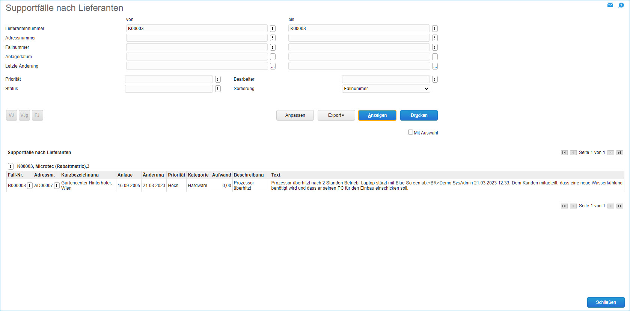Click into the Fallnummer von input field
Viewport: 630px width, 311px height.
click(x=197, y=47)
